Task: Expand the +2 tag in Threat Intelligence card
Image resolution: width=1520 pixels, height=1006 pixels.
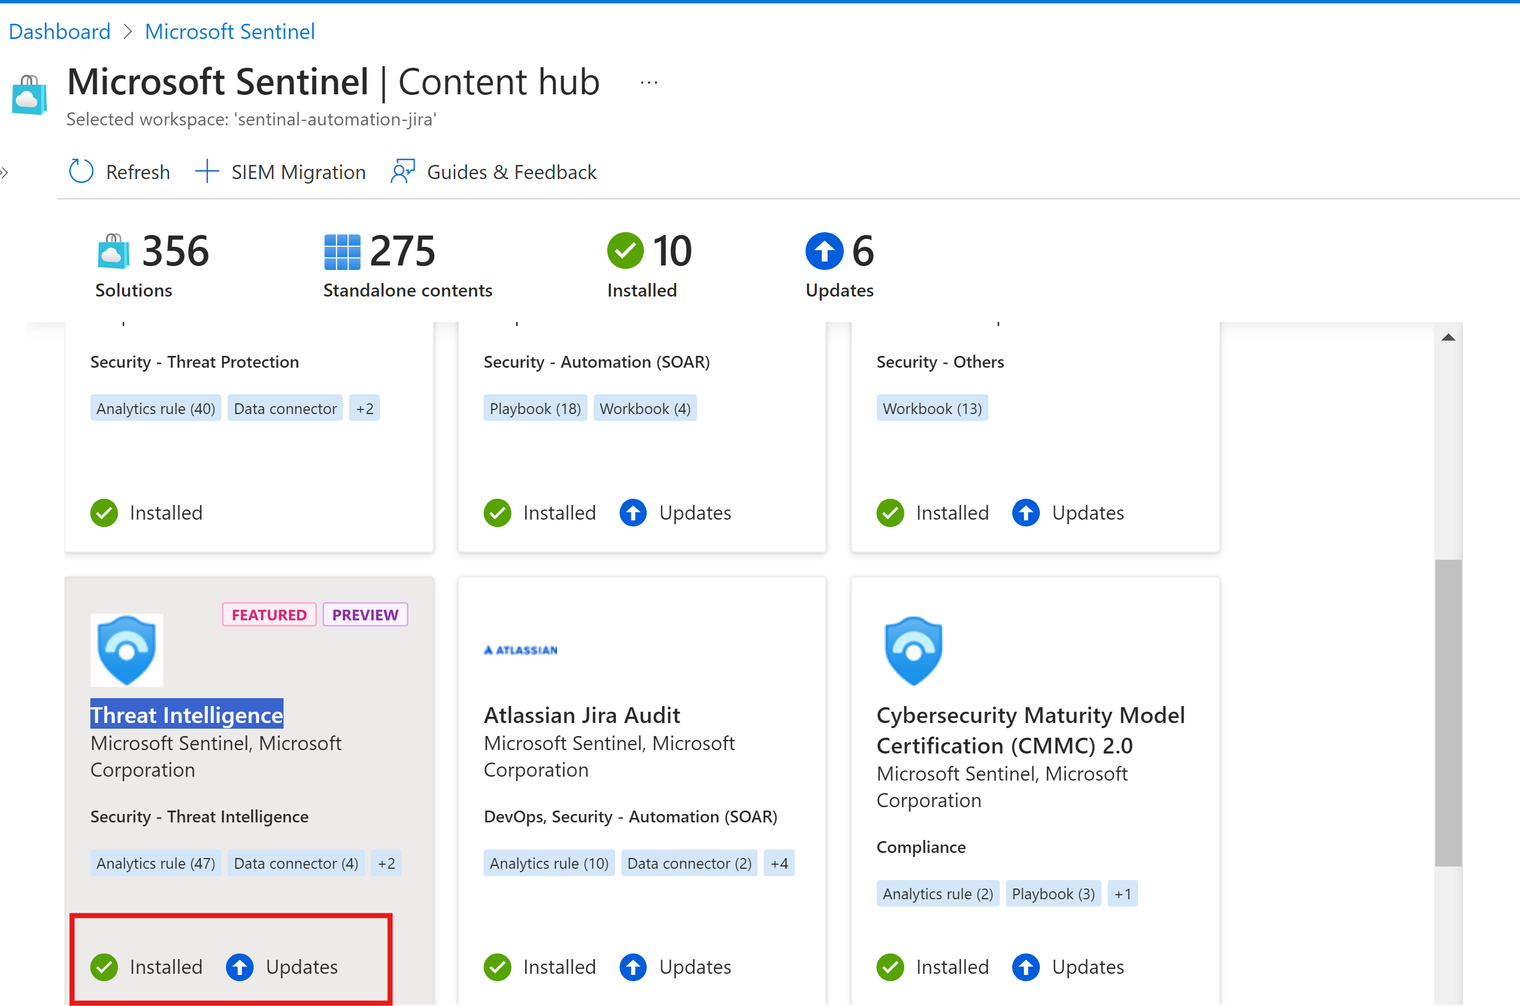Action: pos(386,863)
